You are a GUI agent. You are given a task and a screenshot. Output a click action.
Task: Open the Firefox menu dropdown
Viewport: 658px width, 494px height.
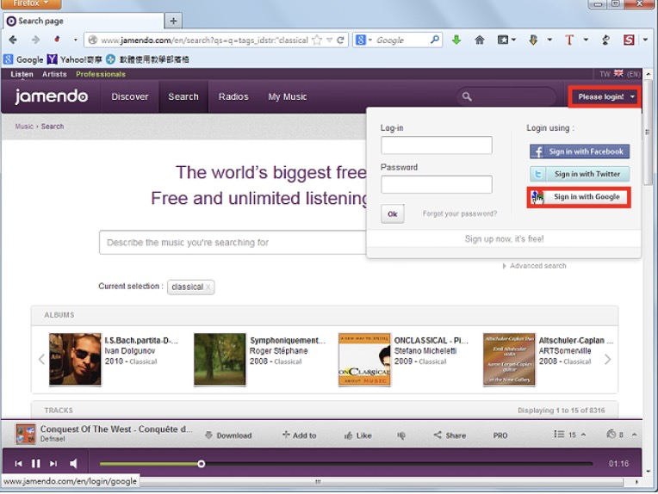(x=31, y=3)
